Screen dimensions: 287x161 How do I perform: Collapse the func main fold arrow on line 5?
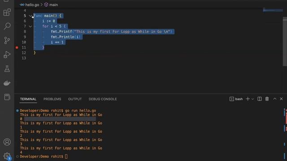[30, 16]
